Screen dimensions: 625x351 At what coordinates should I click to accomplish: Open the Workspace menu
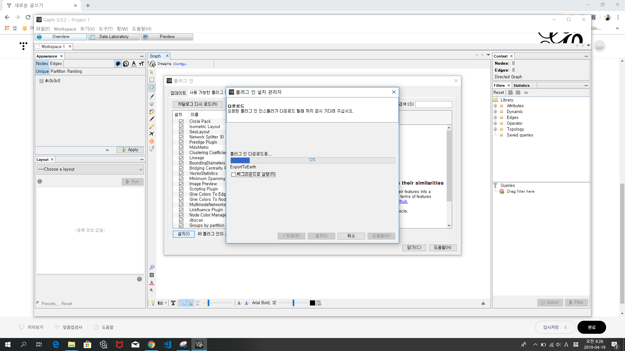point(65,29)
